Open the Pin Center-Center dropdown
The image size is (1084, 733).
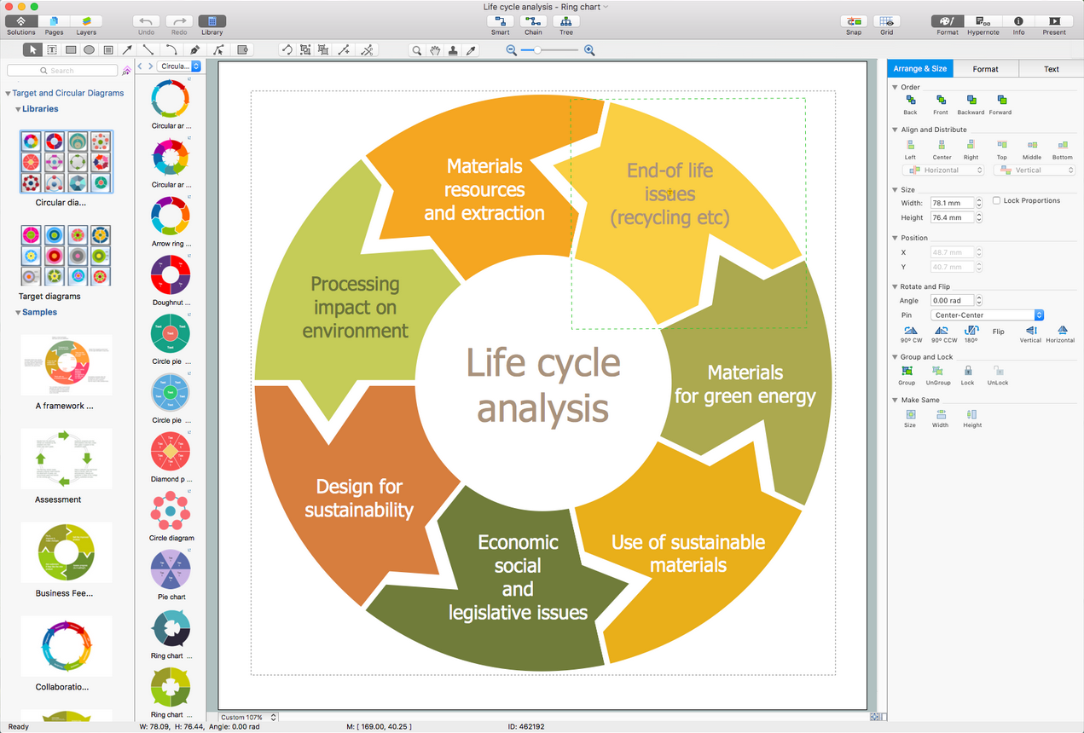pyautogui.click(x=987, y=315)
